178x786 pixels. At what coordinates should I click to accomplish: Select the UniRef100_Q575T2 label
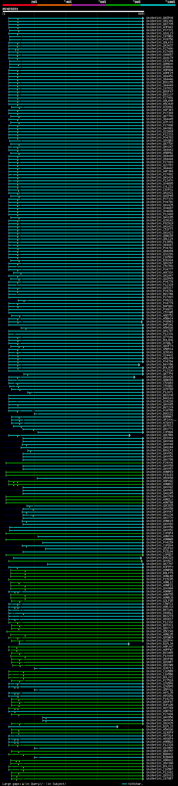(x=159, y=426)
